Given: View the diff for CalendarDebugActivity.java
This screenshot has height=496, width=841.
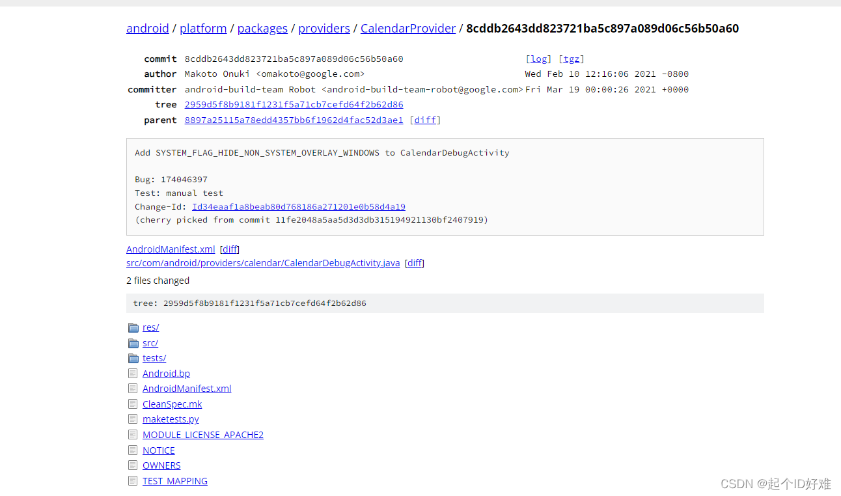Looking at the screenshot, I should coord(415,263).
